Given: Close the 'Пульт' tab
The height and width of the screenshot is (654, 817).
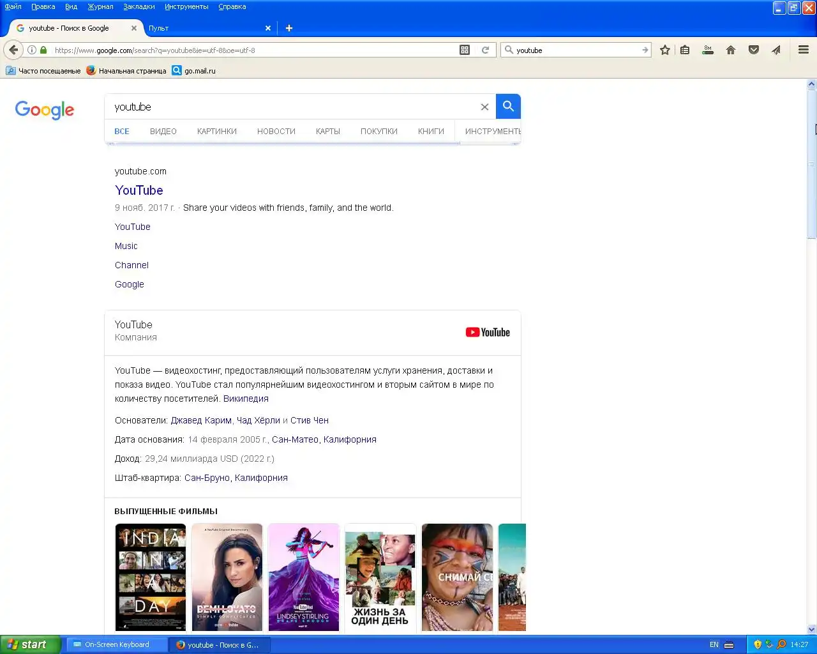Looking at the screenshot, I should (268, 28).
